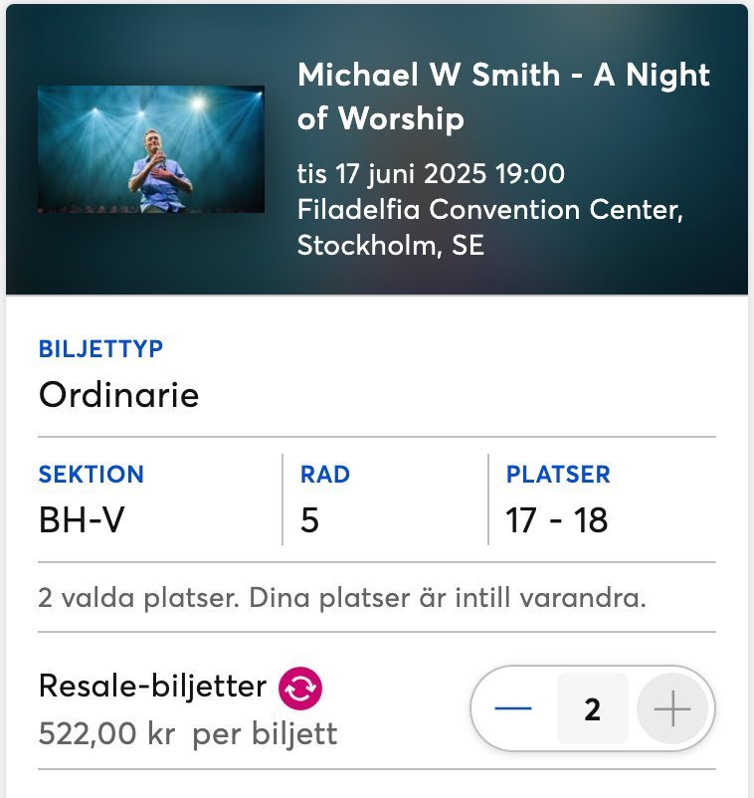754x798 pixels.
Task: Click the pink resale refresh icon
Action: tap(300, 689)
